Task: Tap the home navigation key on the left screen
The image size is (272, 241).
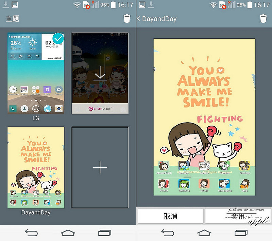Action: 68,233
